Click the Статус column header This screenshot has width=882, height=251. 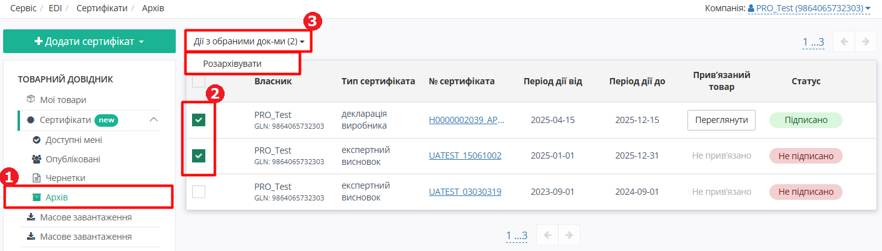point(806,81)
